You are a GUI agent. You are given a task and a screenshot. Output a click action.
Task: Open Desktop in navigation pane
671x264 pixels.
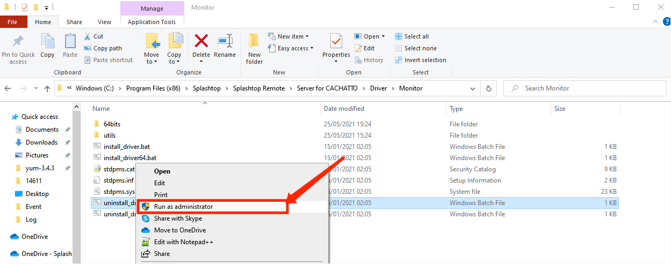coord(37,194)
